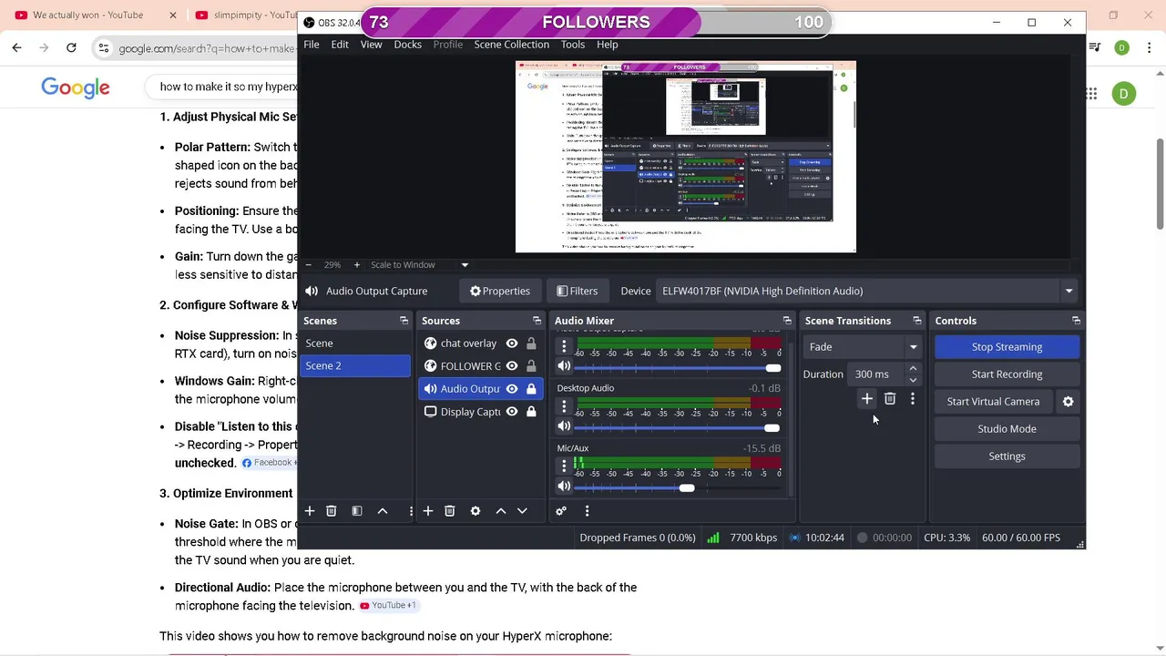Lock the FOLLOWER source
1166x656 pixels.
click(531, 366)
